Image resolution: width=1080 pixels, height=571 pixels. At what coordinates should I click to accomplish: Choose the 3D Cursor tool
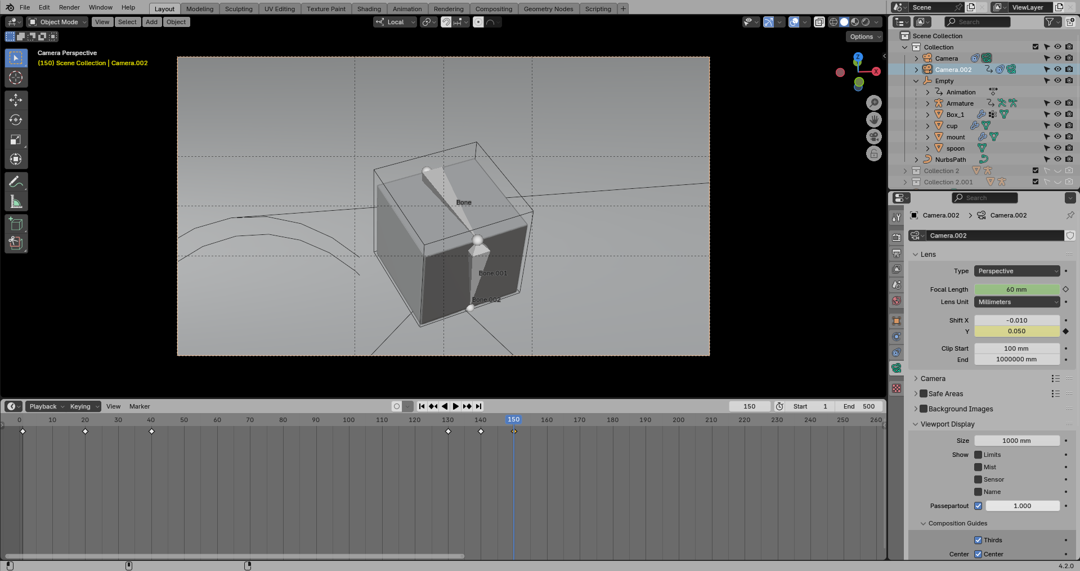16,78
